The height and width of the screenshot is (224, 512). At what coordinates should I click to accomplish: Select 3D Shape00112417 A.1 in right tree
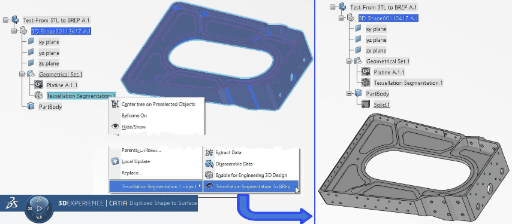coord(388,18)
